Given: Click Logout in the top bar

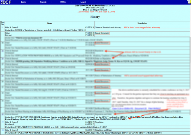Looking at the screenshot, I should point(83,2).
